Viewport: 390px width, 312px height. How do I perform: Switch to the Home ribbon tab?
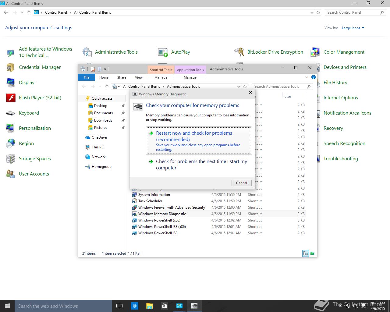[104, 77]
